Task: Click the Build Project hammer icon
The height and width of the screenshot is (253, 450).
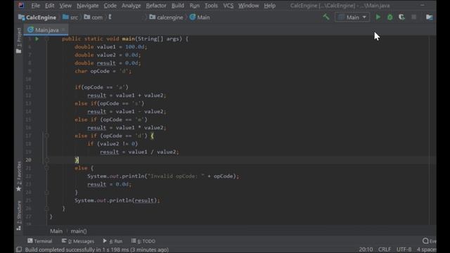Action: (x=326, y=17)
